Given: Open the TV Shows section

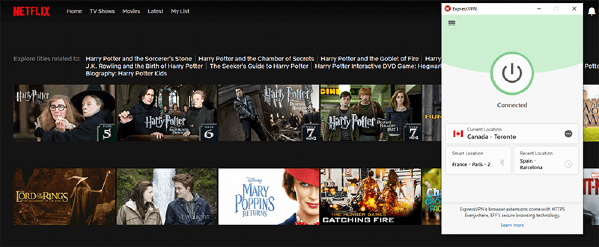Looking at the screenshot, I should pyautogui.click(x=102, y=11).
